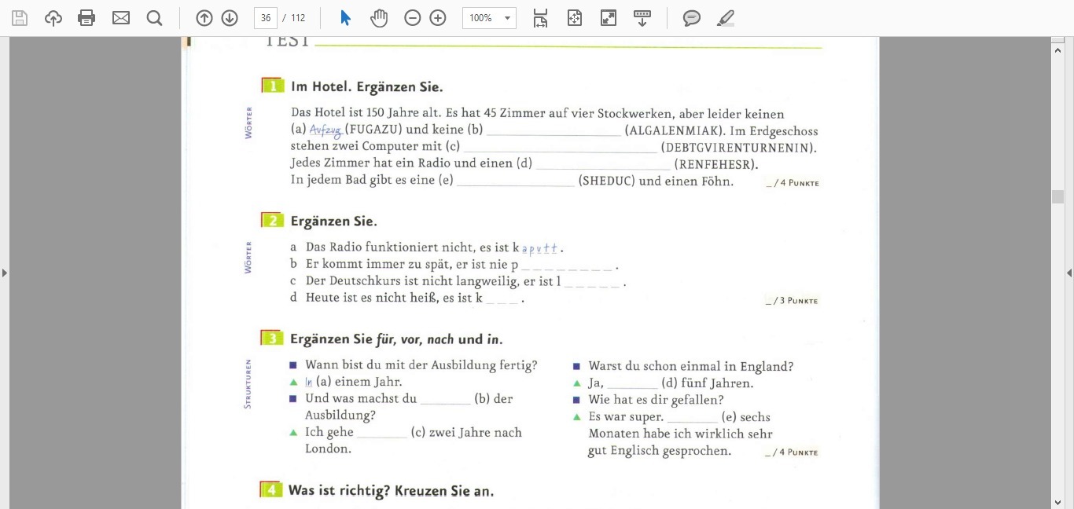This screenshot has height=509, width=1074.
Task: Click the '_ / 3 PUNKTE' score label
Action: (792, 301)
